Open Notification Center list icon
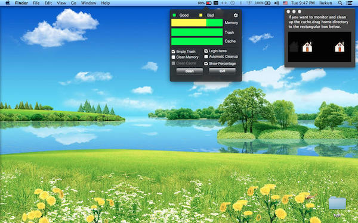Image resolution: width=358 pixels, height=223 pixels. pos(349,3)
